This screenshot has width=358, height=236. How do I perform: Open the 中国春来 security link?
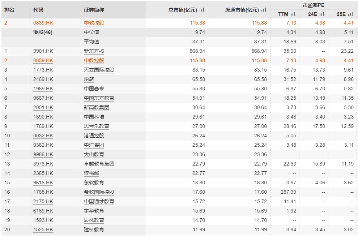coord(94,89)
